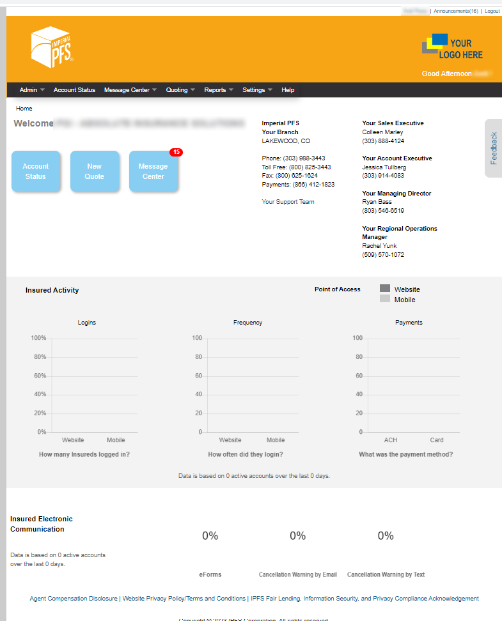Expand the Reports dropdown arrow
The height and width of the screenshot is (621, 502).
pos(231,90)
